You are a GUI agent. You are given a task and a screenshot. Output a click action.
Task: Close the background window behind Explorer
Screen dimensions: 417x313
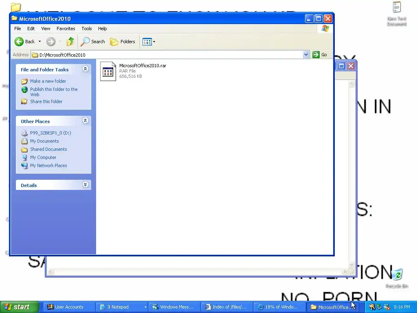click(351, 66)
